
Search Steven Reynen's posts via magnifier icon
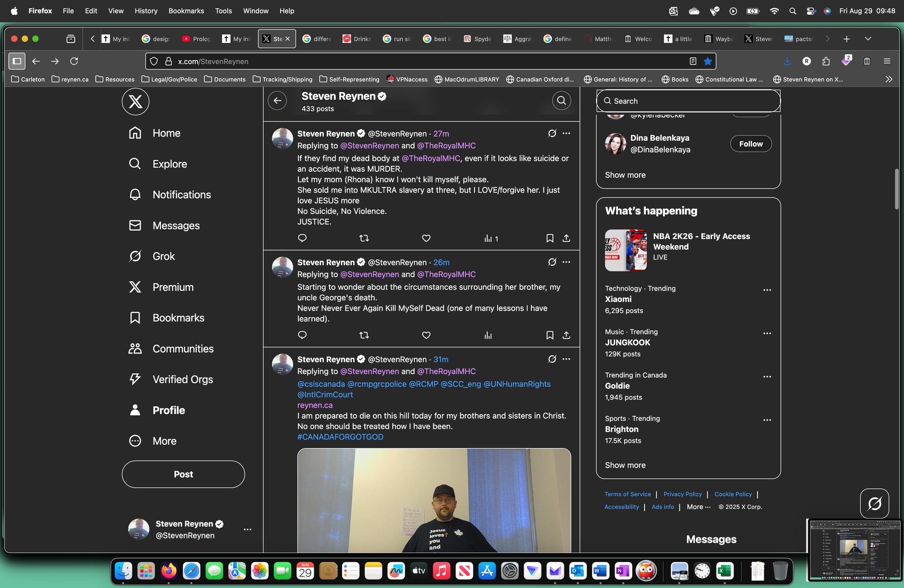561,100
